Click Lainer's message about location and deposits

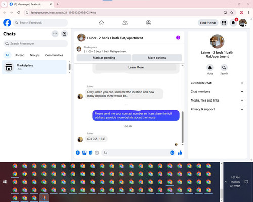tap(124, 94)
